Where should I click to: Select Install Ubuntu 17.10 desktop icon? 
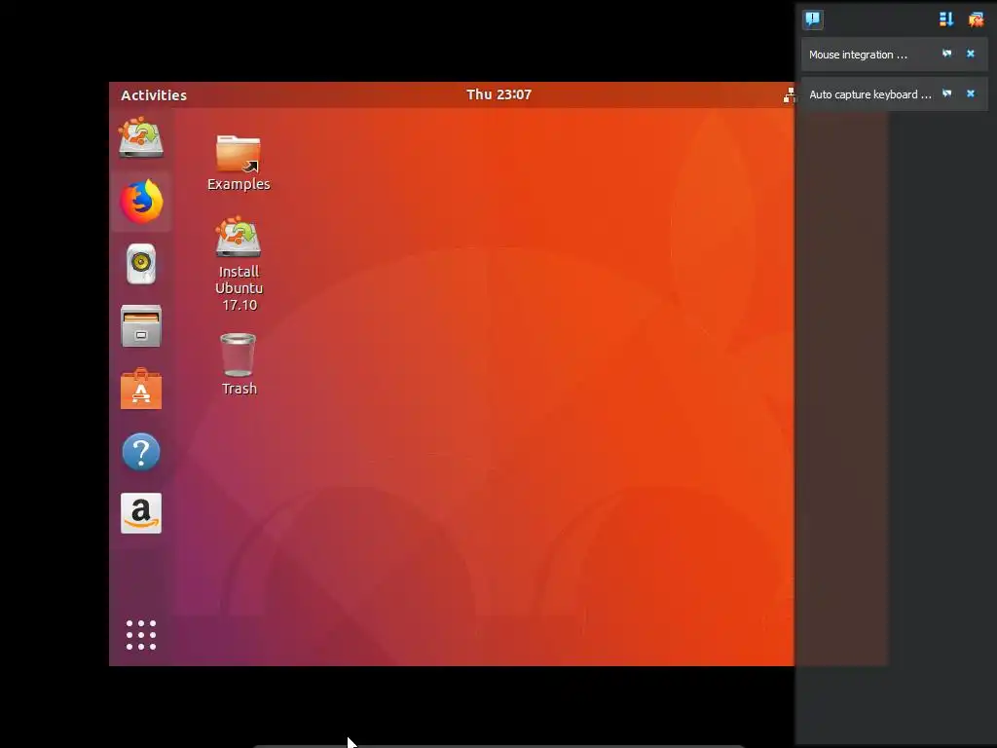click(239, 264)
